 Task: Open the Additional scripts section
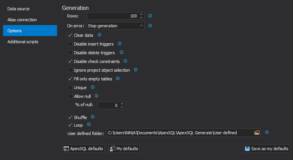click(x=23, y=42)
